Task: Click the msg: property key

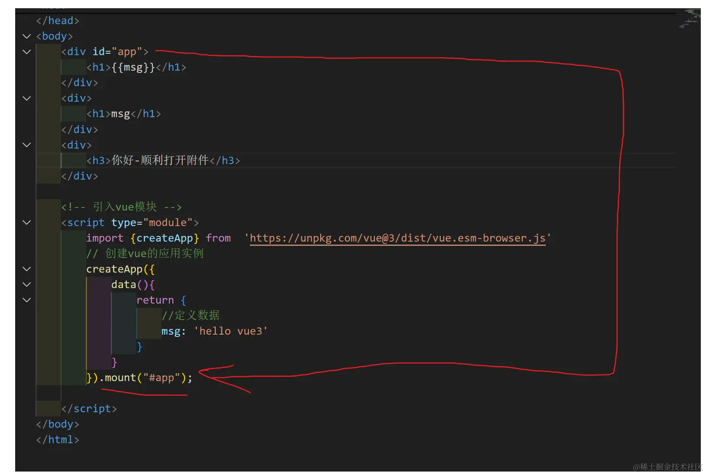Action: pos(174,331)
